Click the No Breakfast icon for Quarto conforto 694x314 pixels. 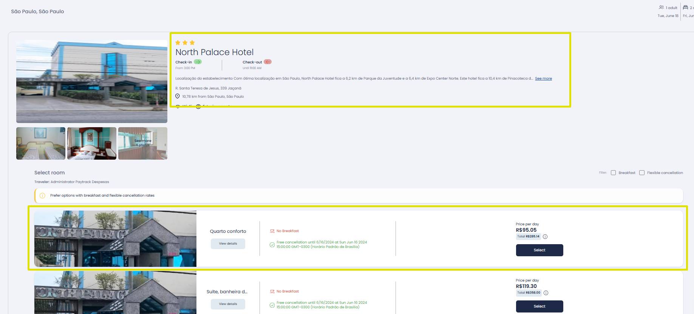(x=272, y=231)
